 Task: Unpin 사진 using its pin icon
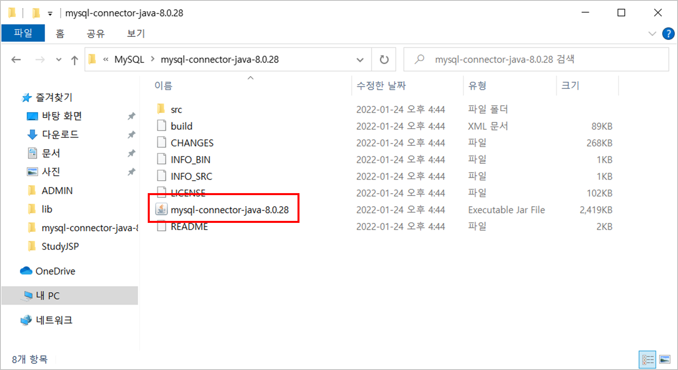pyautogui.click(x=131, y=172)
